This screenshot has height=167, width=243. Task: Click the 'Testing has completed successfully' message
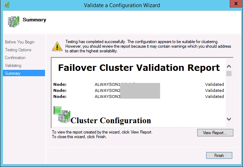point(148,46)
